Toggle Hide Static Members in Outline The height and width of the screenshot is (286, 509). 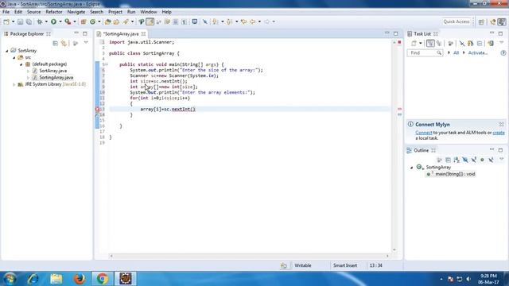[474, 160]
